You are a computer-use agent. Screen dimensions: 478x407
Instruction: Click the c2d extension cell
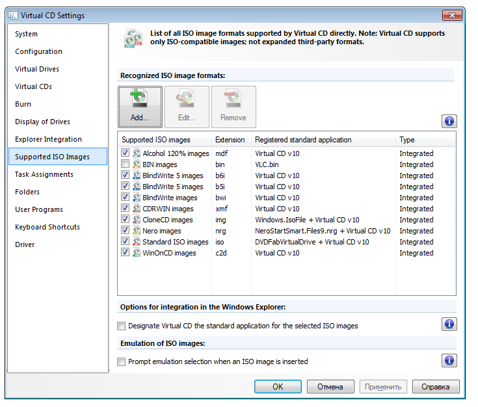(221, 253)
